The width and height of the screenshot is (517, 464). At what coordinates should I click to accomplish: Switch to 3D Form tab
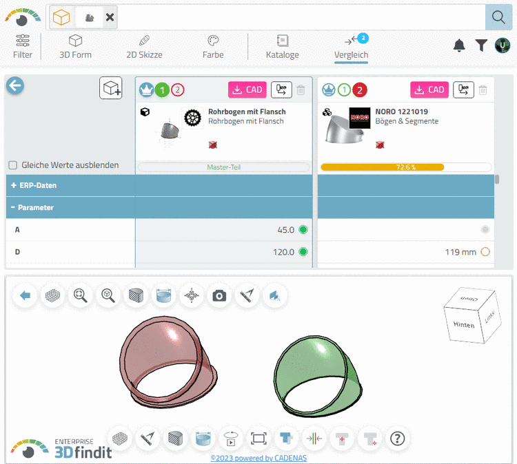(76, 46)
